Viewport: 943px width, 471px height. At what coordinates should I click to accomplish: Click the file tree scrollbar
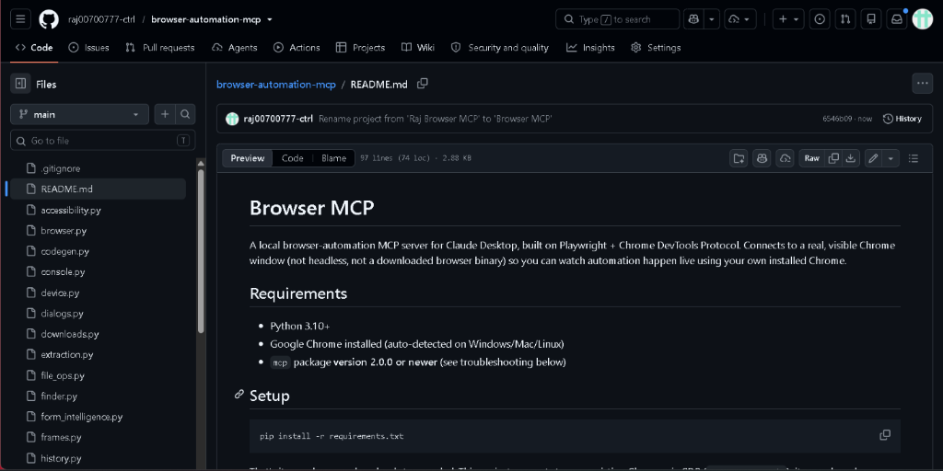tap(201, 251)
